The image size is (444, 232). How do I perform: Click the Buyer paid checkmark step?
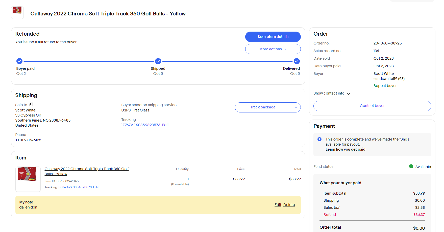pyautogui.click(x=19, y=61)
